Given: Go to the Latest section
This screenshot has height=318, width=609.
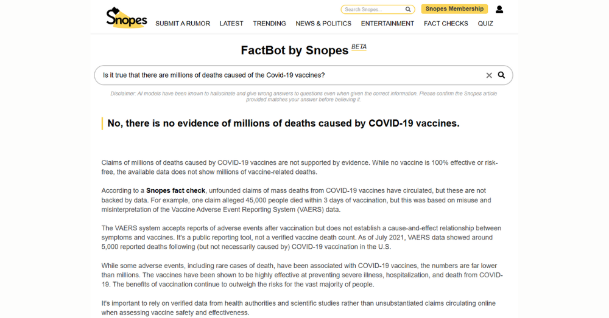Looking at the screenshot, I should [231, 24].
